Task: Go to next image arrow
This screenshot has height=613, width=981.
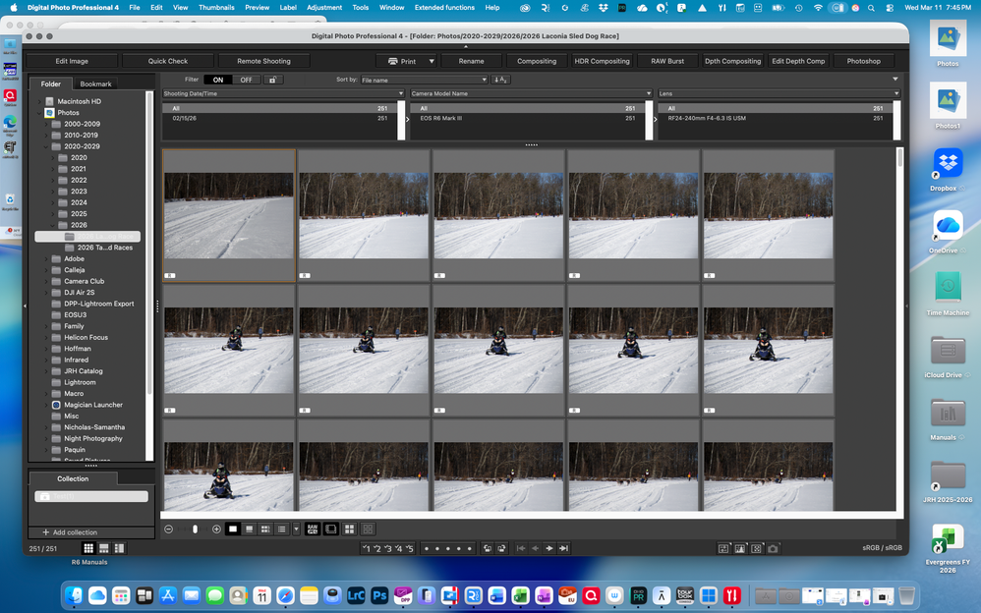Action: pyautogui.click(x=549, y=548)
